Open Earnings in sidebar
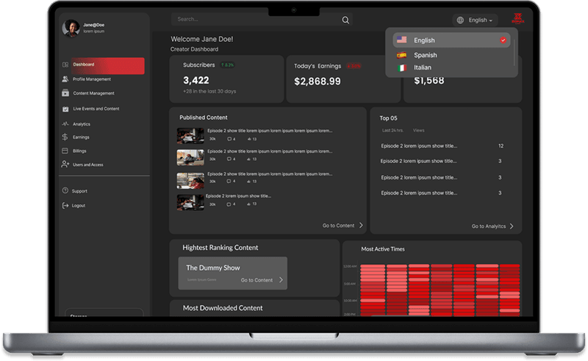This screenshot has width=588, height=361. [x=81, y=137]
